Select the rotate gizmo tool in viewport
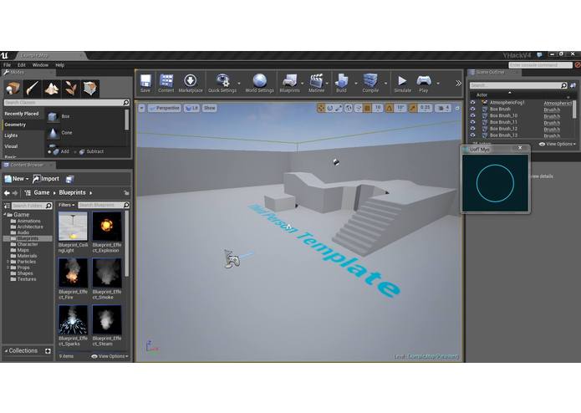Screen dimensions: 581x413 click(x=329, y=108)
